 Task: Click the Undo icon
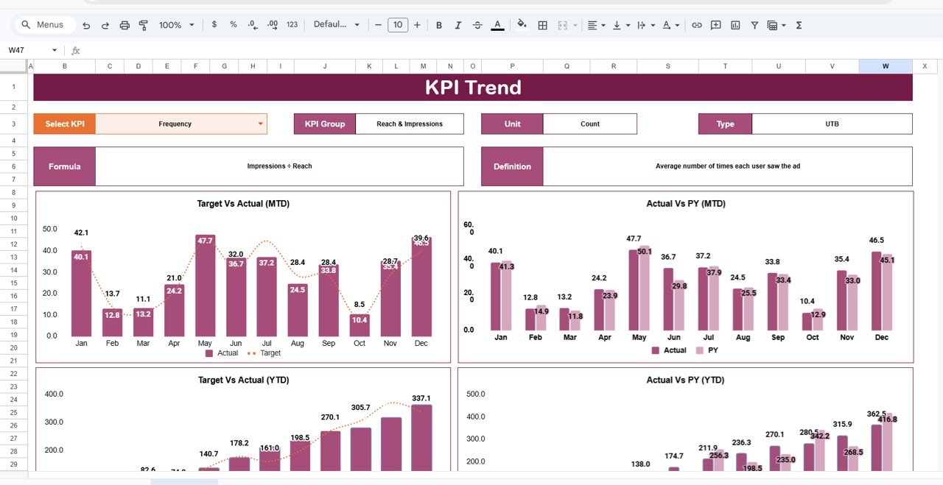(x=86, y=24)
